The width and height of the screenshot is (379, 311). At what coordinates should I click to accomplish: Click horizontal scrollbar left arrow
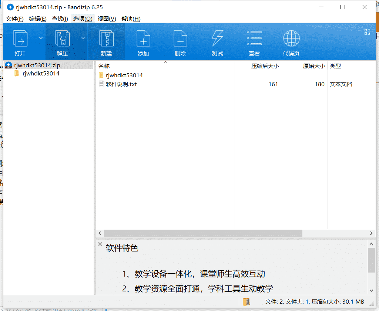click(100, 233)
